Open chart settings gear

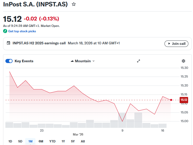click(x=183, y=61)
